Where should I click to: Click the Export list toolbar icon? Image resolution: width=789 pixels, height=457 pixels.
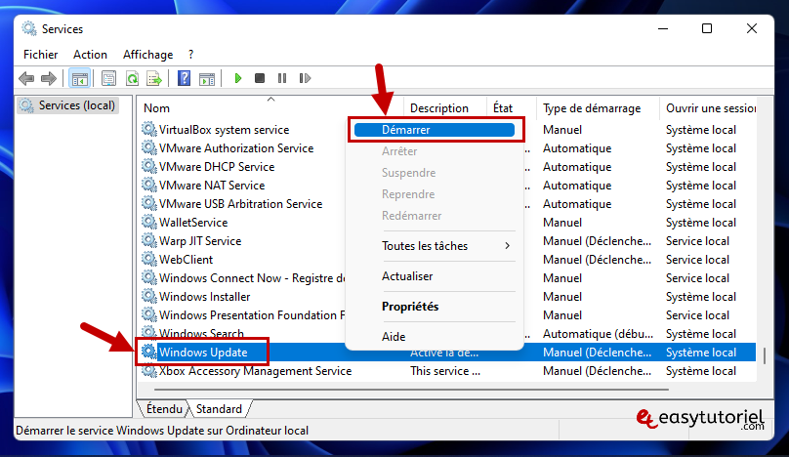[x=154, y=78]
